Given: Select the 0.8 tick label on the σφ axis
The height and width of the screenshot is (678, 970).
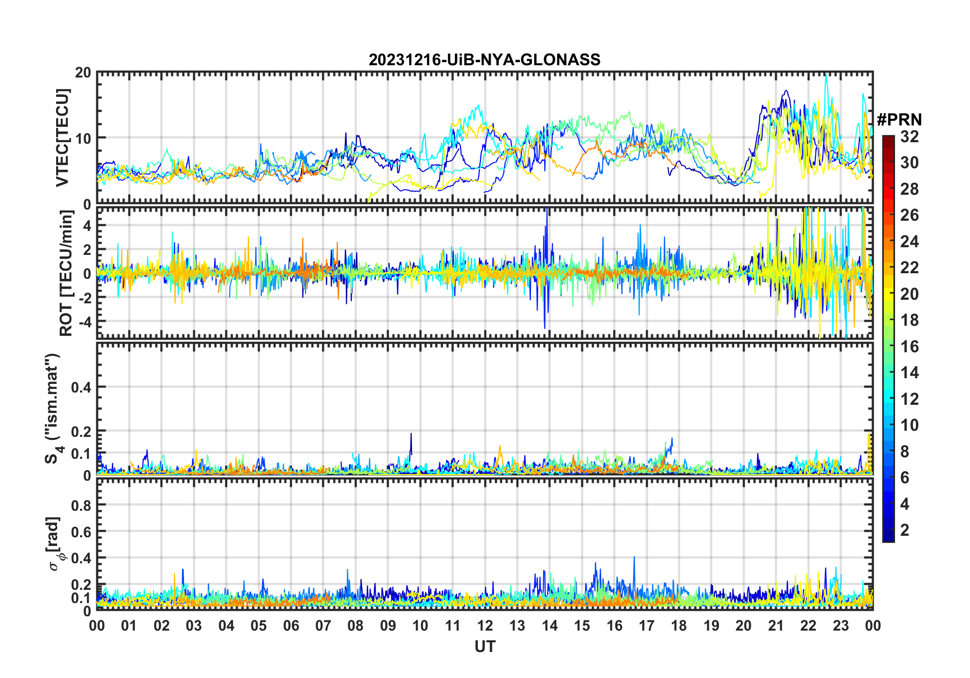Looking at the screenshot, I should pos(81,505).
